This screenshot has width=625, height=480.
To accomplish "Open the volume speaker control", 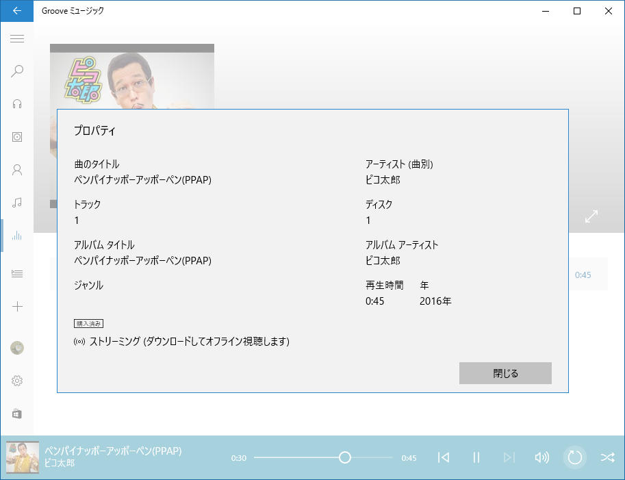I will (541, 457).
